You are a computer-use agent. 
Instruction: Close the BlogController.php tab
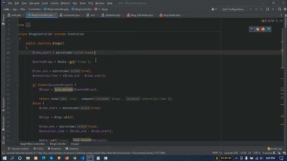pyautogui.click(x=55, y=15)
